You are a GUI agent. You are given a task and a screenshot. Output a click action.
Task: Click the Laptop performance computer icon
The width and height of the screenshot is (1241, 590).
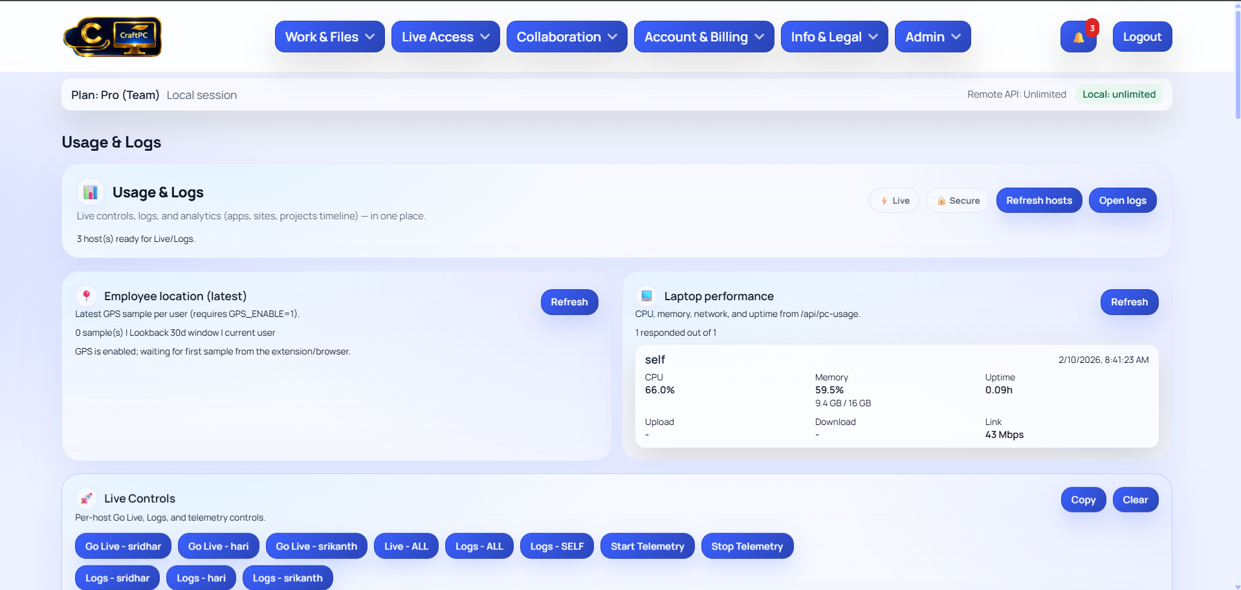tap(646, 296)
